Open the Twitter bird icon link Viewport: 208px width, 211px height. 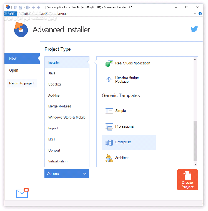click(194, 29)
